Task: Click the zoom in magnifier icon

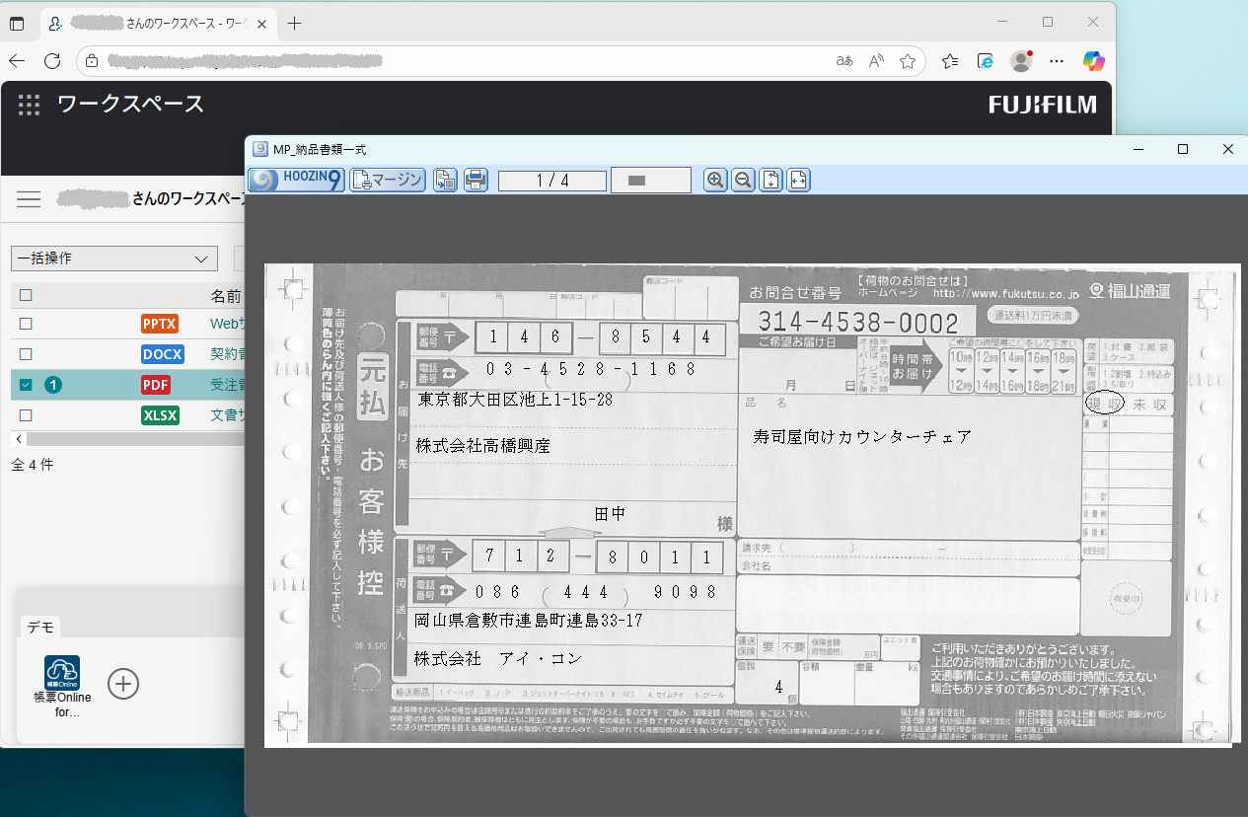Action: (715, 180)
